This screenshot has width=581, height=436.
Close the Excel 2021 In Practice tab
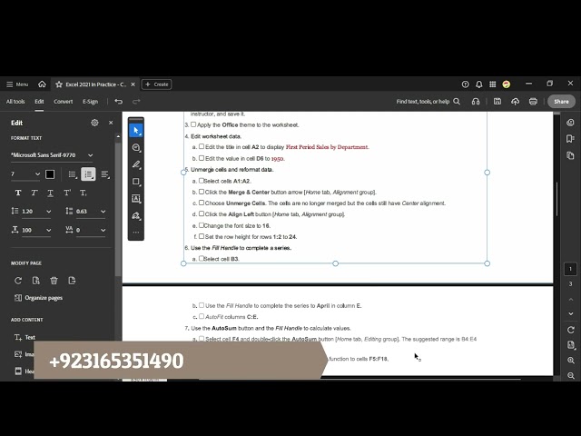click(133, 84)
